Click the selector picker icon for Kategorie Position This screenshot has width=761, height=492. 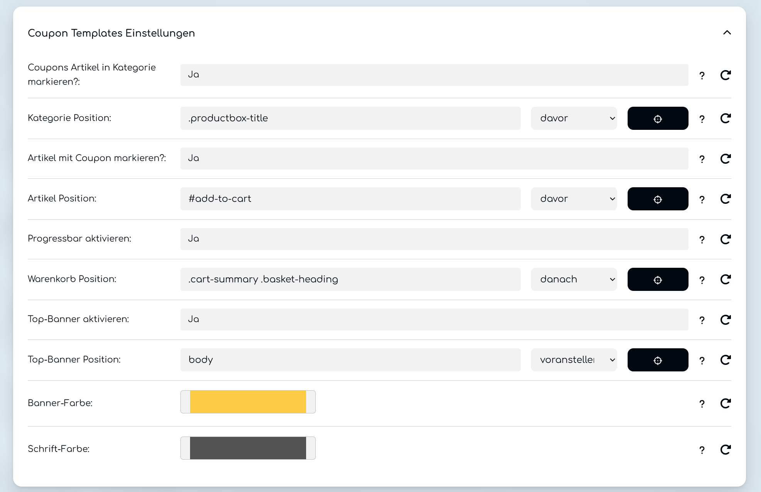click(x=658, y=119)
